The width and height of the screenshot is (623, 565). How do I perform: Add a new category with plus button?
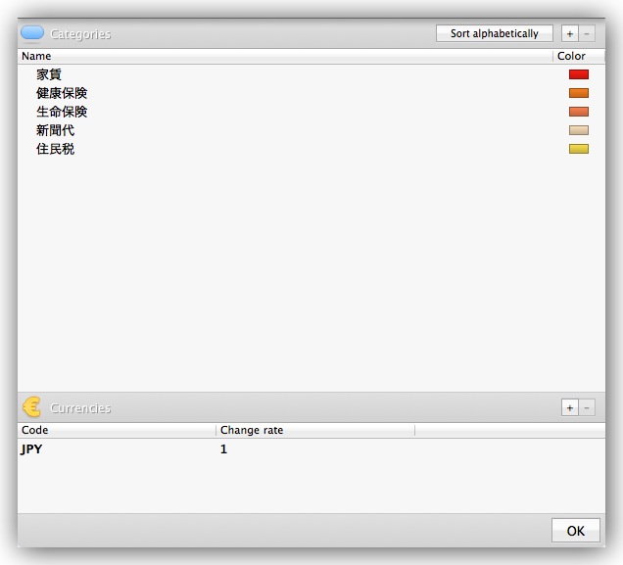570,33
